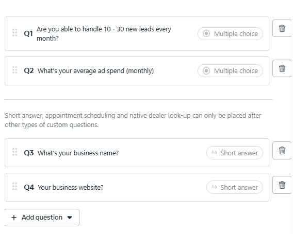This screenshot has height=234, width=293.
Task: Click the Q2 question number label
Action: (x=29, y=71)
